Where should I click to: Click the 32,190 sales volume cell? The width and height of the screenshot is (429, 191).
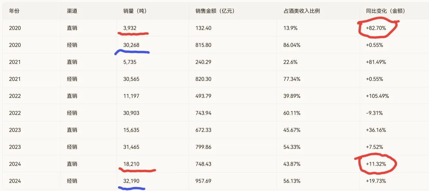click(x=131, y=181)
